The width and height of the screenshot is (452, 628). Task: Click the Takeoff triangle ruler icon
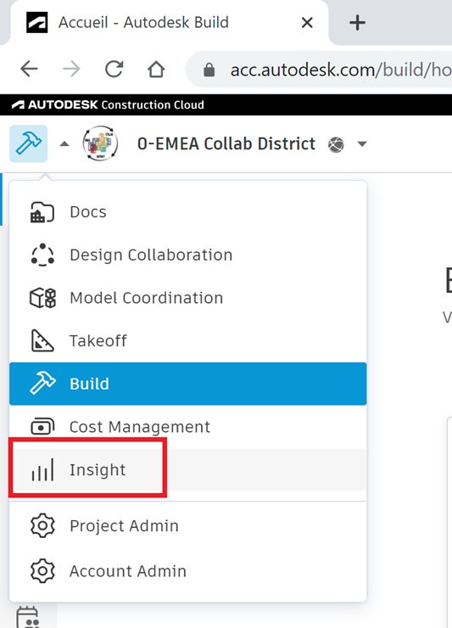pos(42,341)
